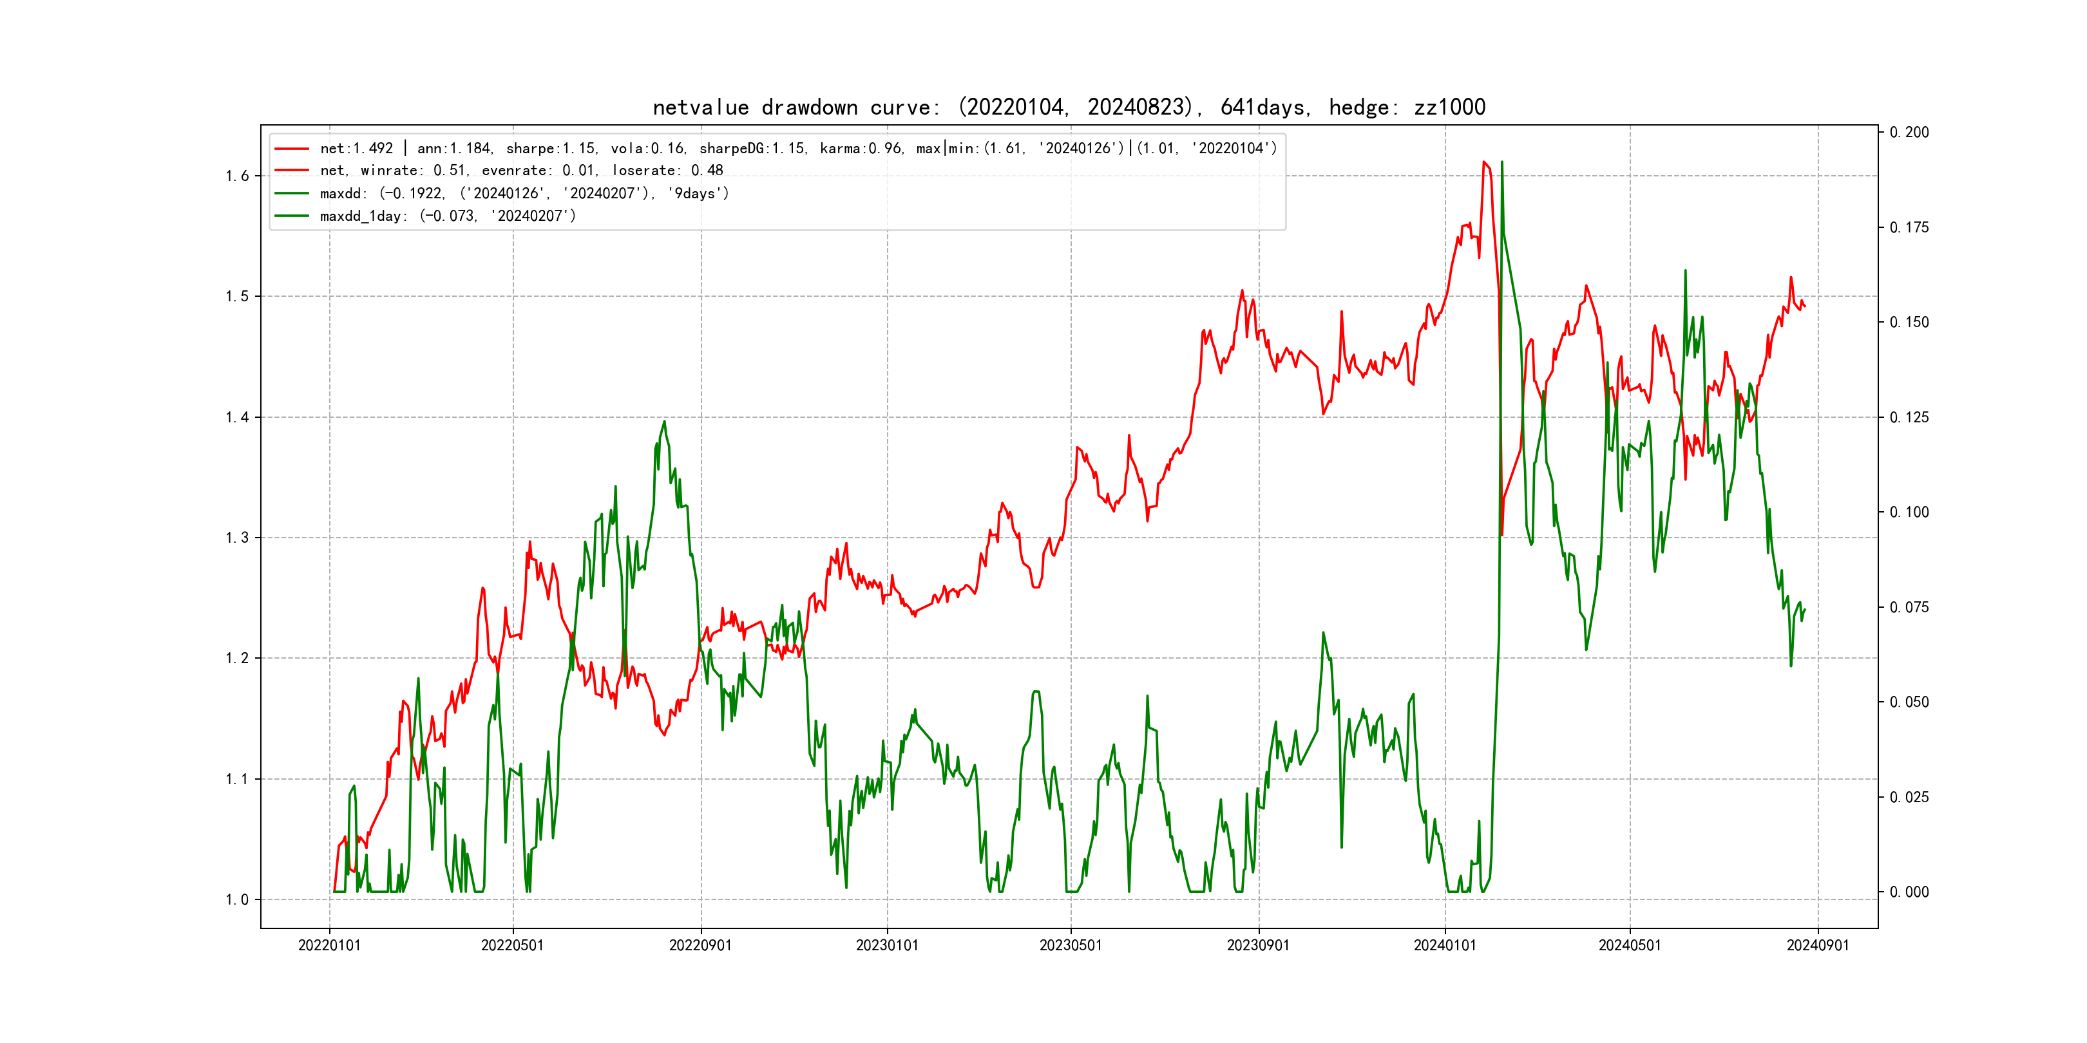Viewport: 2087px width, 1043px height.
Task: Click the red swatch beside 'net:1.492' legend entry
Action: click(292, 149)
